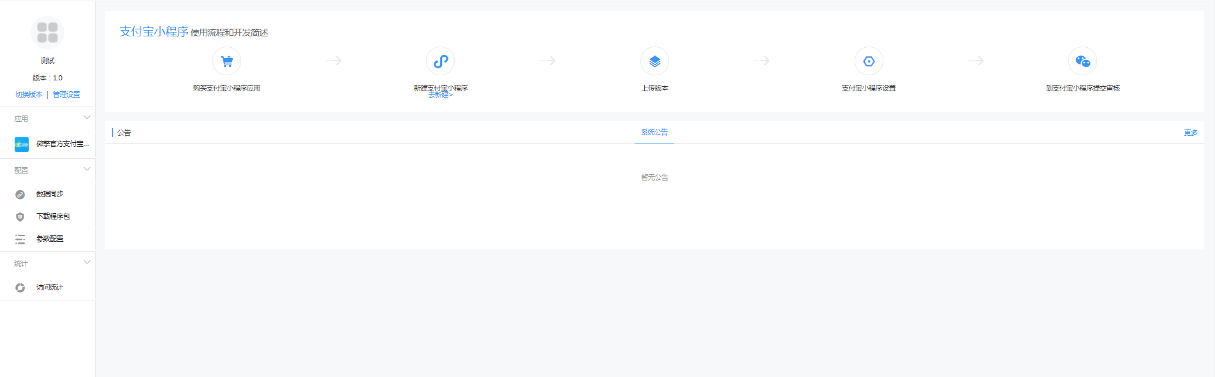The image size is (1215, 377).
Task: Select the 系统公告 tab
Action: point(654,132)
